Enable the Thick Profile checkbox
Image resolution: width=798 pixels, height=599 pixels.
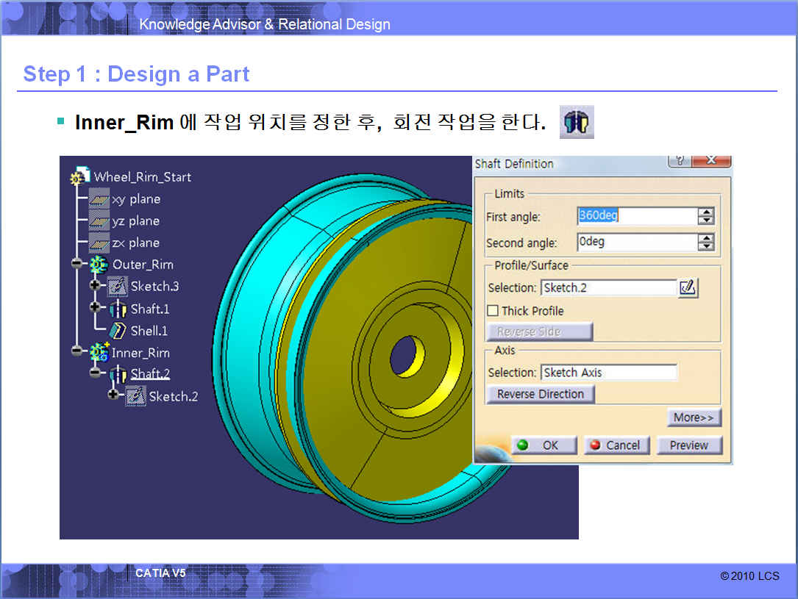493,311
